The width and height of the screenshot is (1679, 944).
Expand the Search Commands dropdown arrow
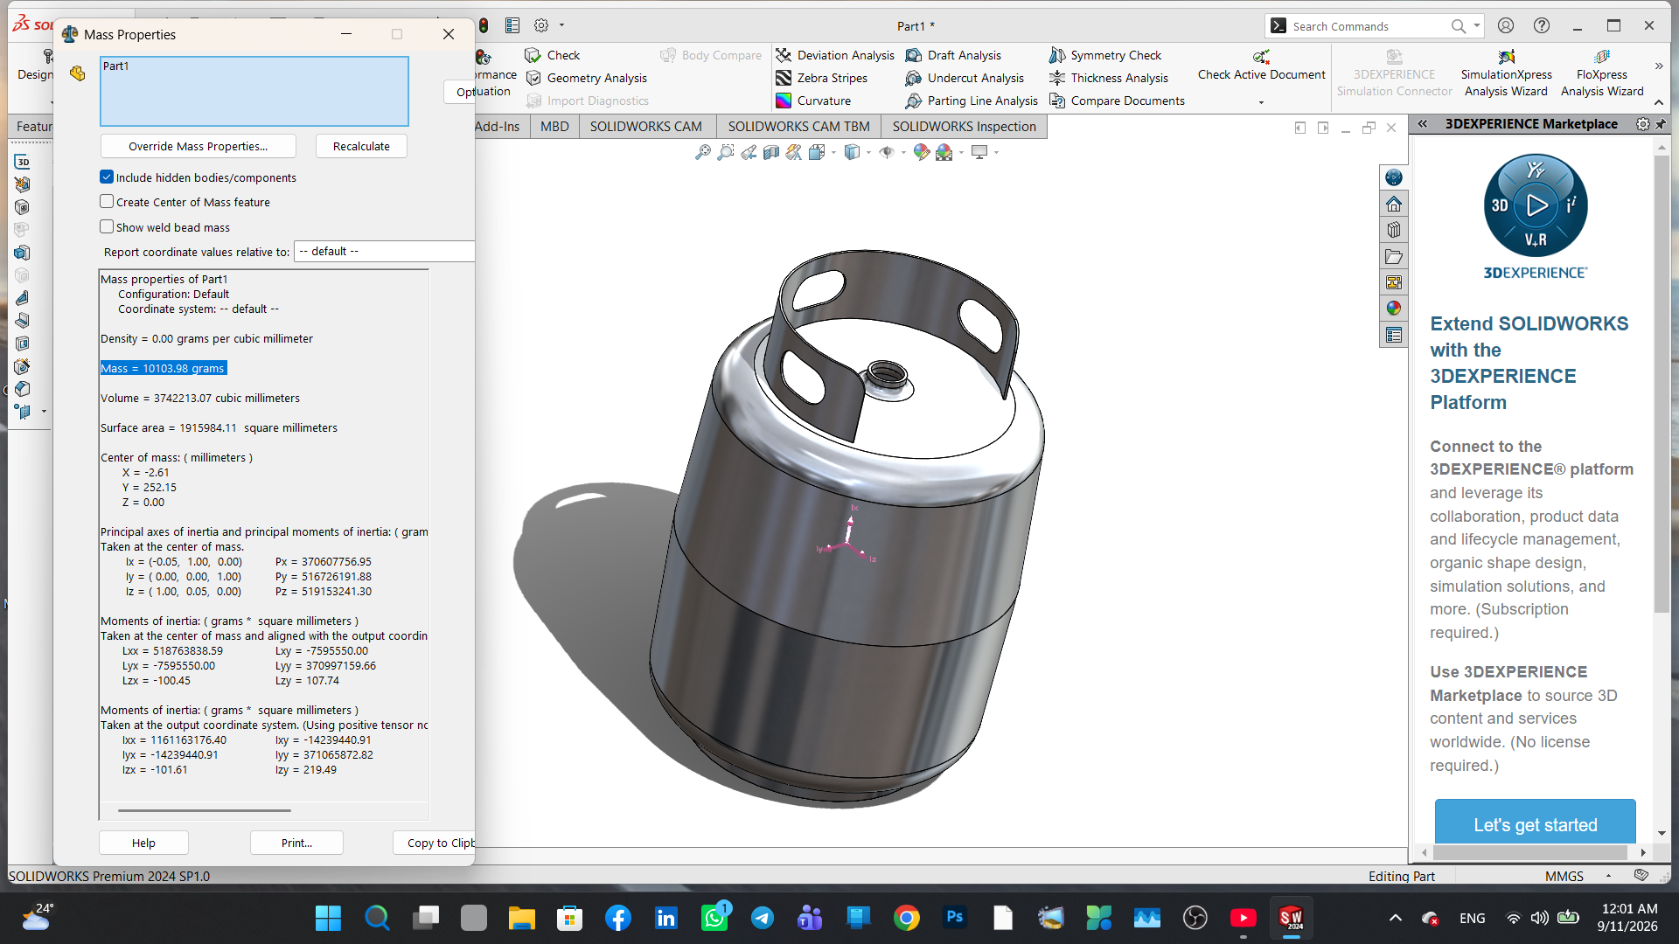(x=1477, y=26)
